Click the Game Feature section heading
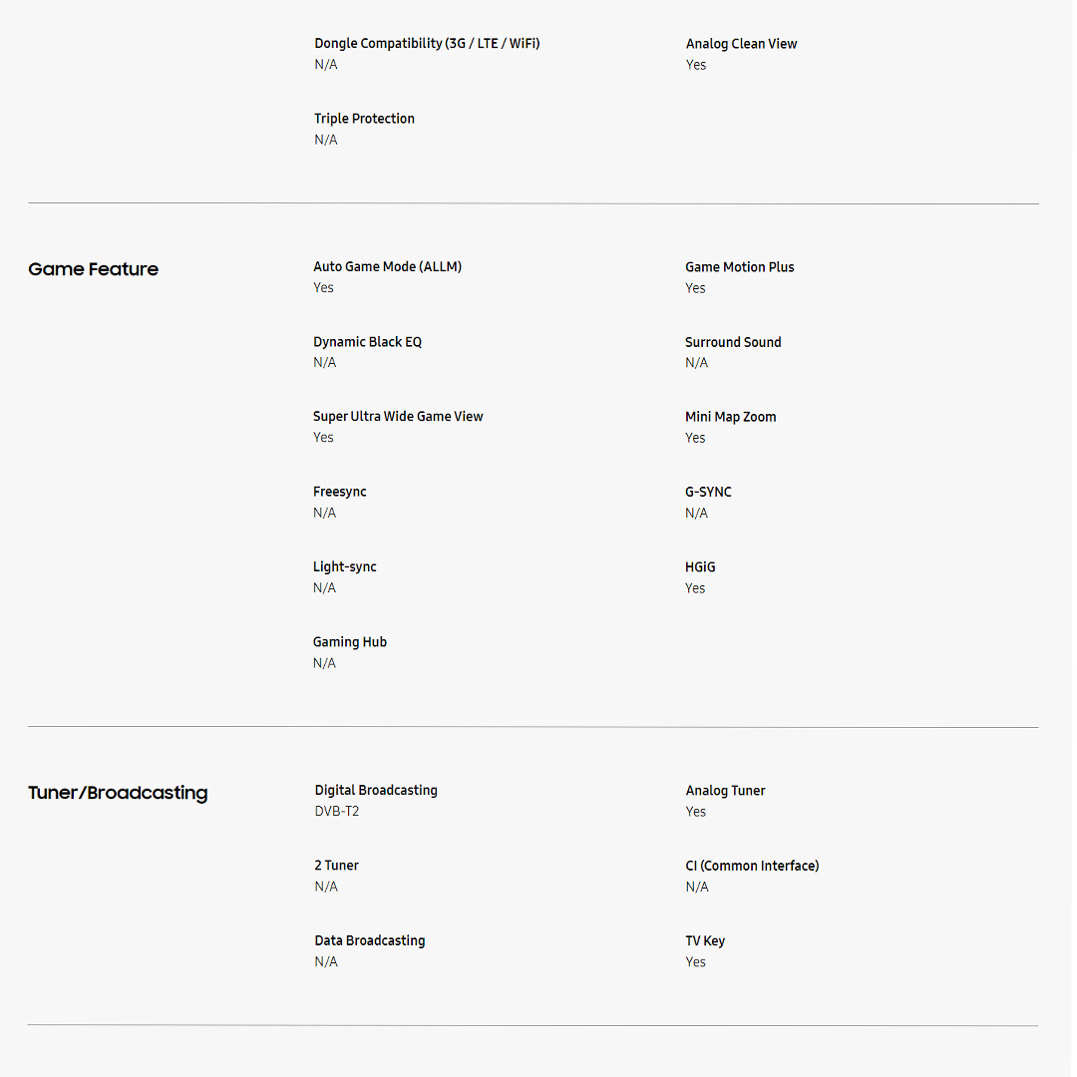This screenshot has width=1077, height=1077. coord(93,269)
